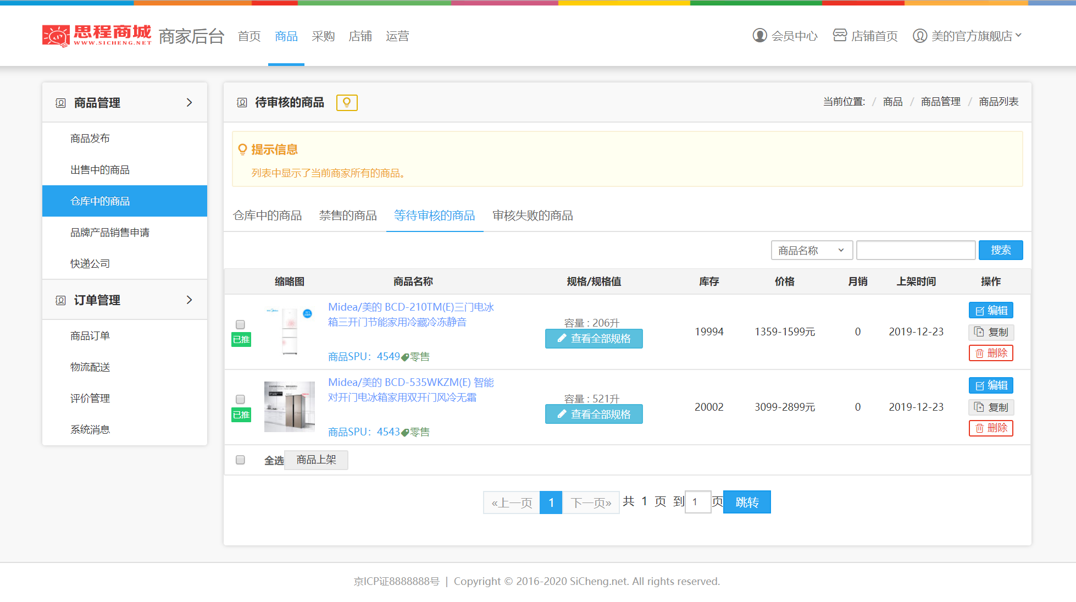The image size is (1076, 602).
Task: Open the 采购 top navigation item
Action: click(323, 36)
